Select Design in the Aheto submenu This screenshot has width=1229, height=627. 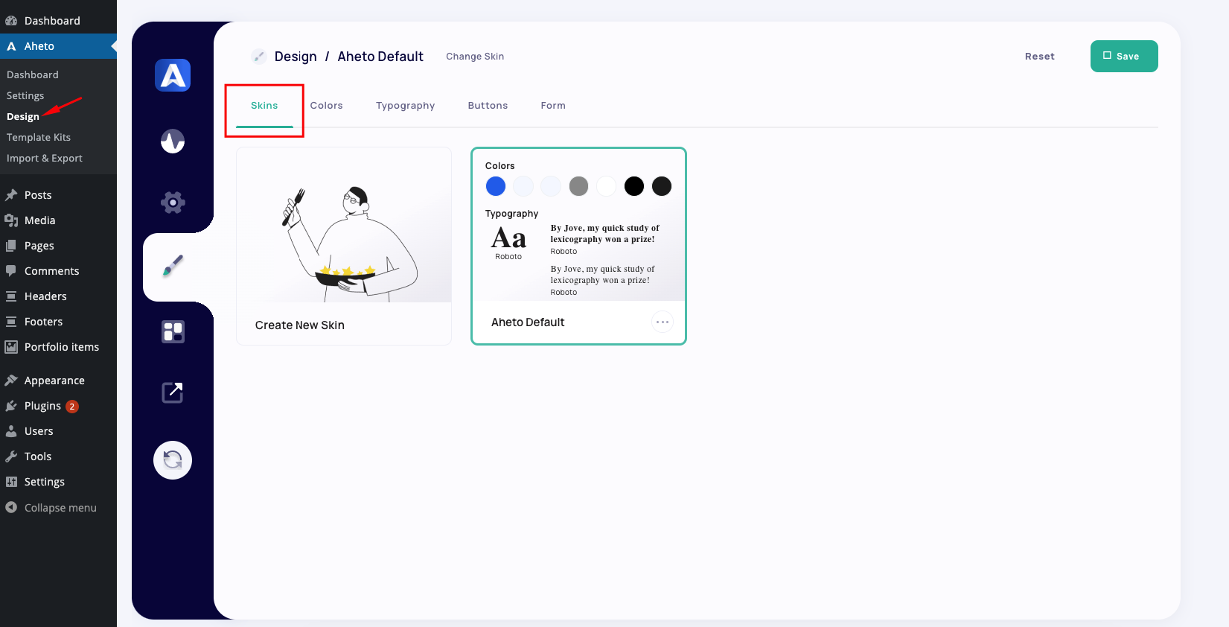[x=23, y=116]
